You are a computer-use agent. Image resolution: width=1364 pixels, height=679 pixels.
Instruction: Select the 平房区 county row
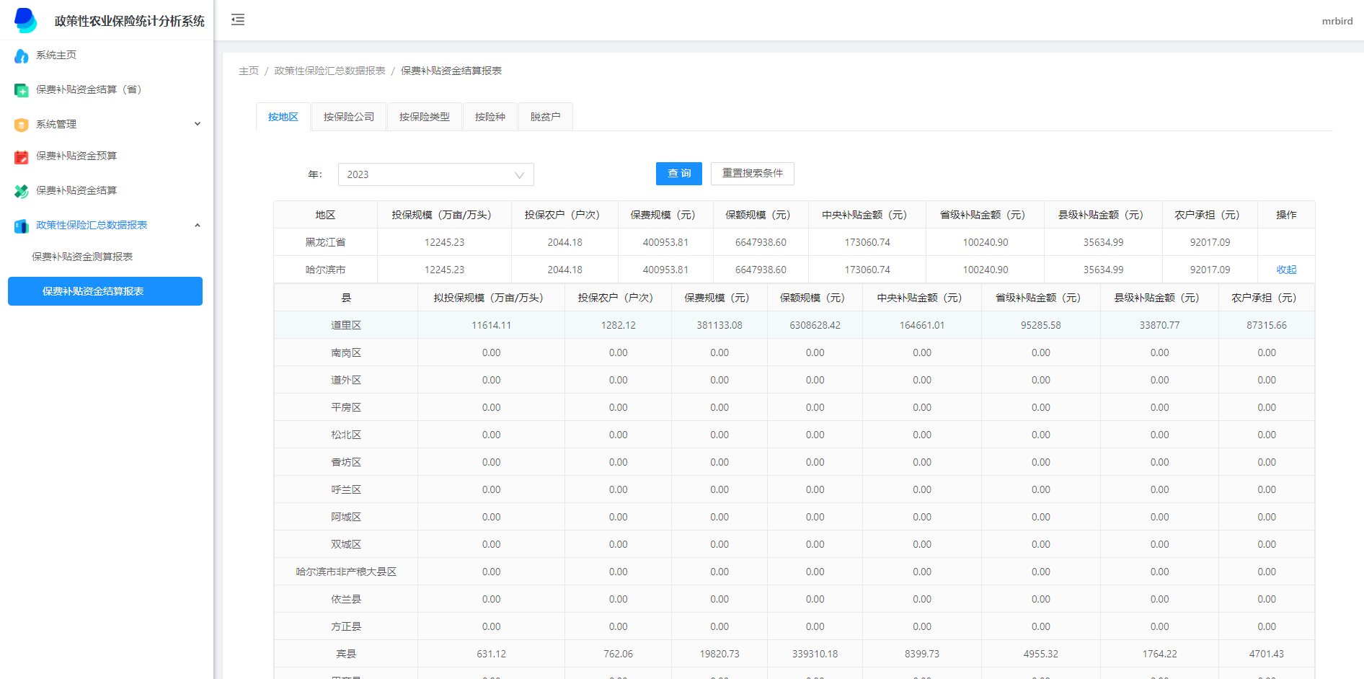tap(794, 407)
